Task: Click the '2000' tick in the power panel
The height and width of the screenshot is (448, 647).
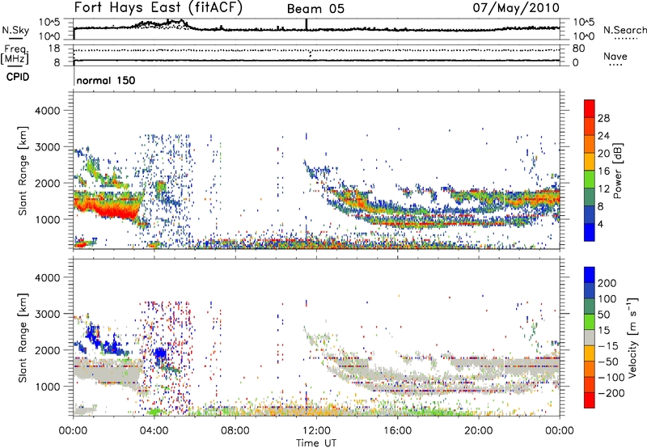Action: pos(47,183)
